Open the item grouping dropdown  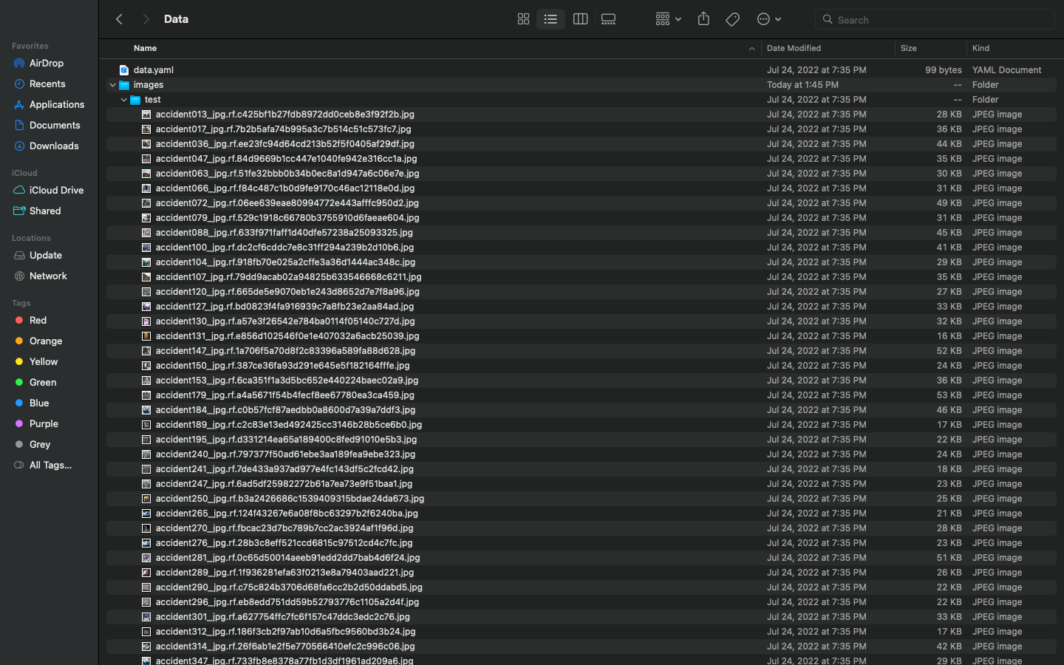666,18
